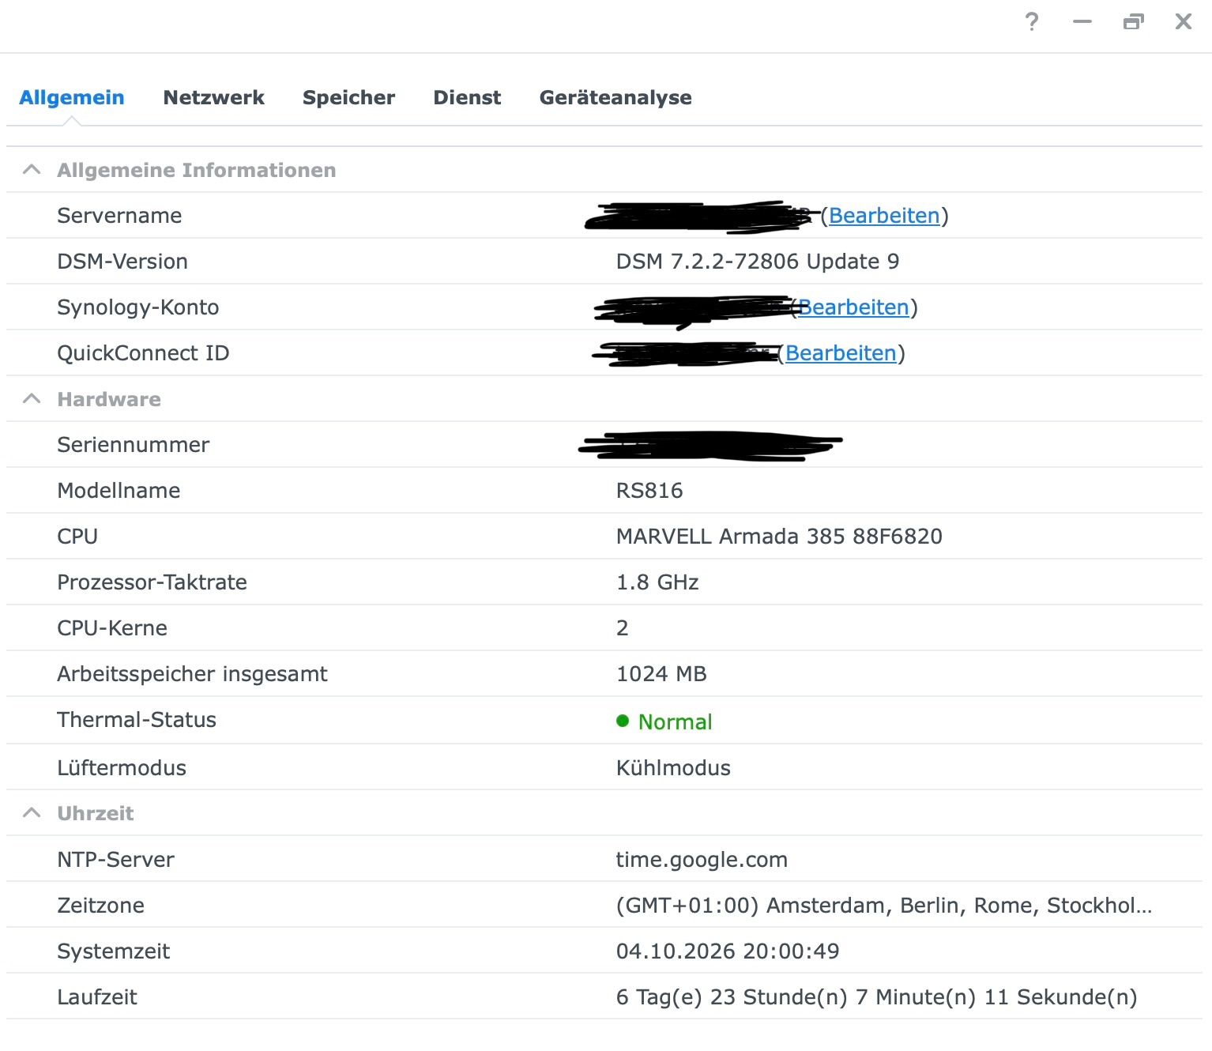The height and width of the screenshot is (1051, 1212).
Task: Click the Laufzeit label
Action: coord(96,997)
